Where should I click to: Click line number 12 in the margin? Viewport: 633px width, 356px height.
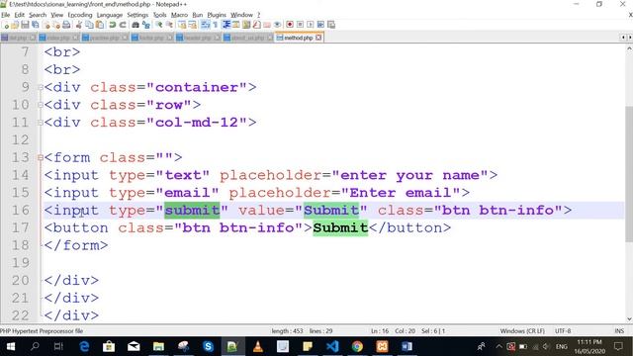pos(20,140)
